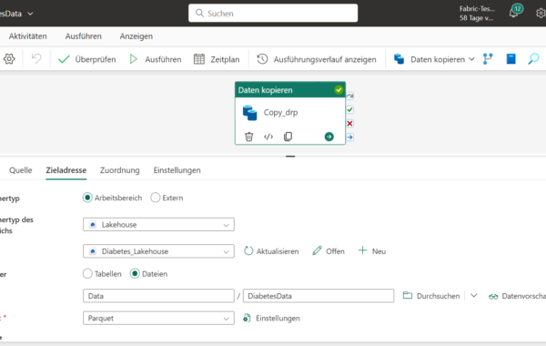The height and width of the screenshot is (346, 546).
Task: Open the Lakehouse type dropdown
Action: tap(158, 224)
